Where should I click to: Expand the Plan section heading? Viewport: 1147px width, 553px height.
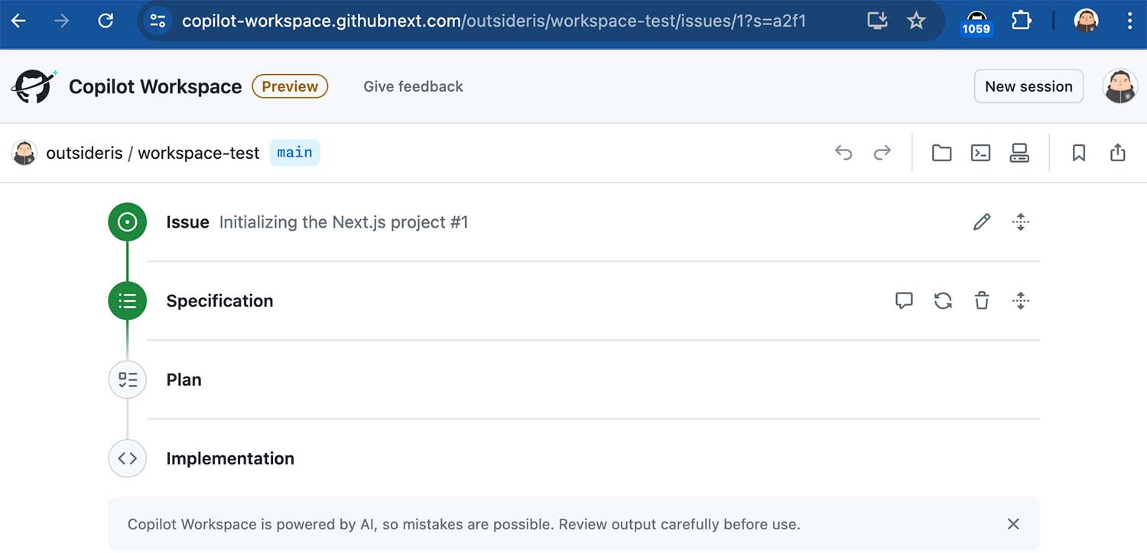tap(184, 380)
